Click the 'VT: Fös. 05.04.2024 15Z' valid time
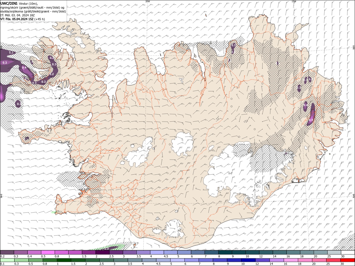 pos(17,19)
